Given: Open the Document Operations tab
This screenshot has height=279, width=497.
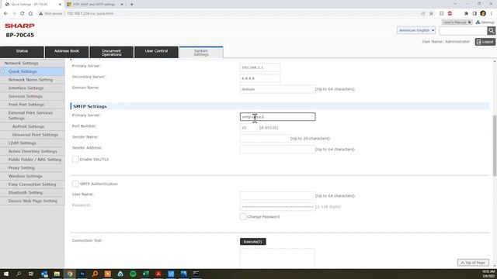Looking at the screenshot, I should [111, 52].
